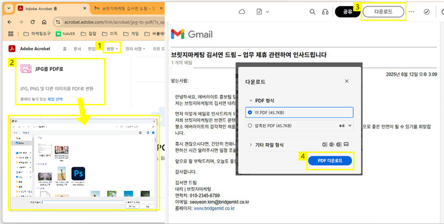This screenshot has height=224, width=444.
Task: Go back using the browser back arrow
Action: (9, 22)
